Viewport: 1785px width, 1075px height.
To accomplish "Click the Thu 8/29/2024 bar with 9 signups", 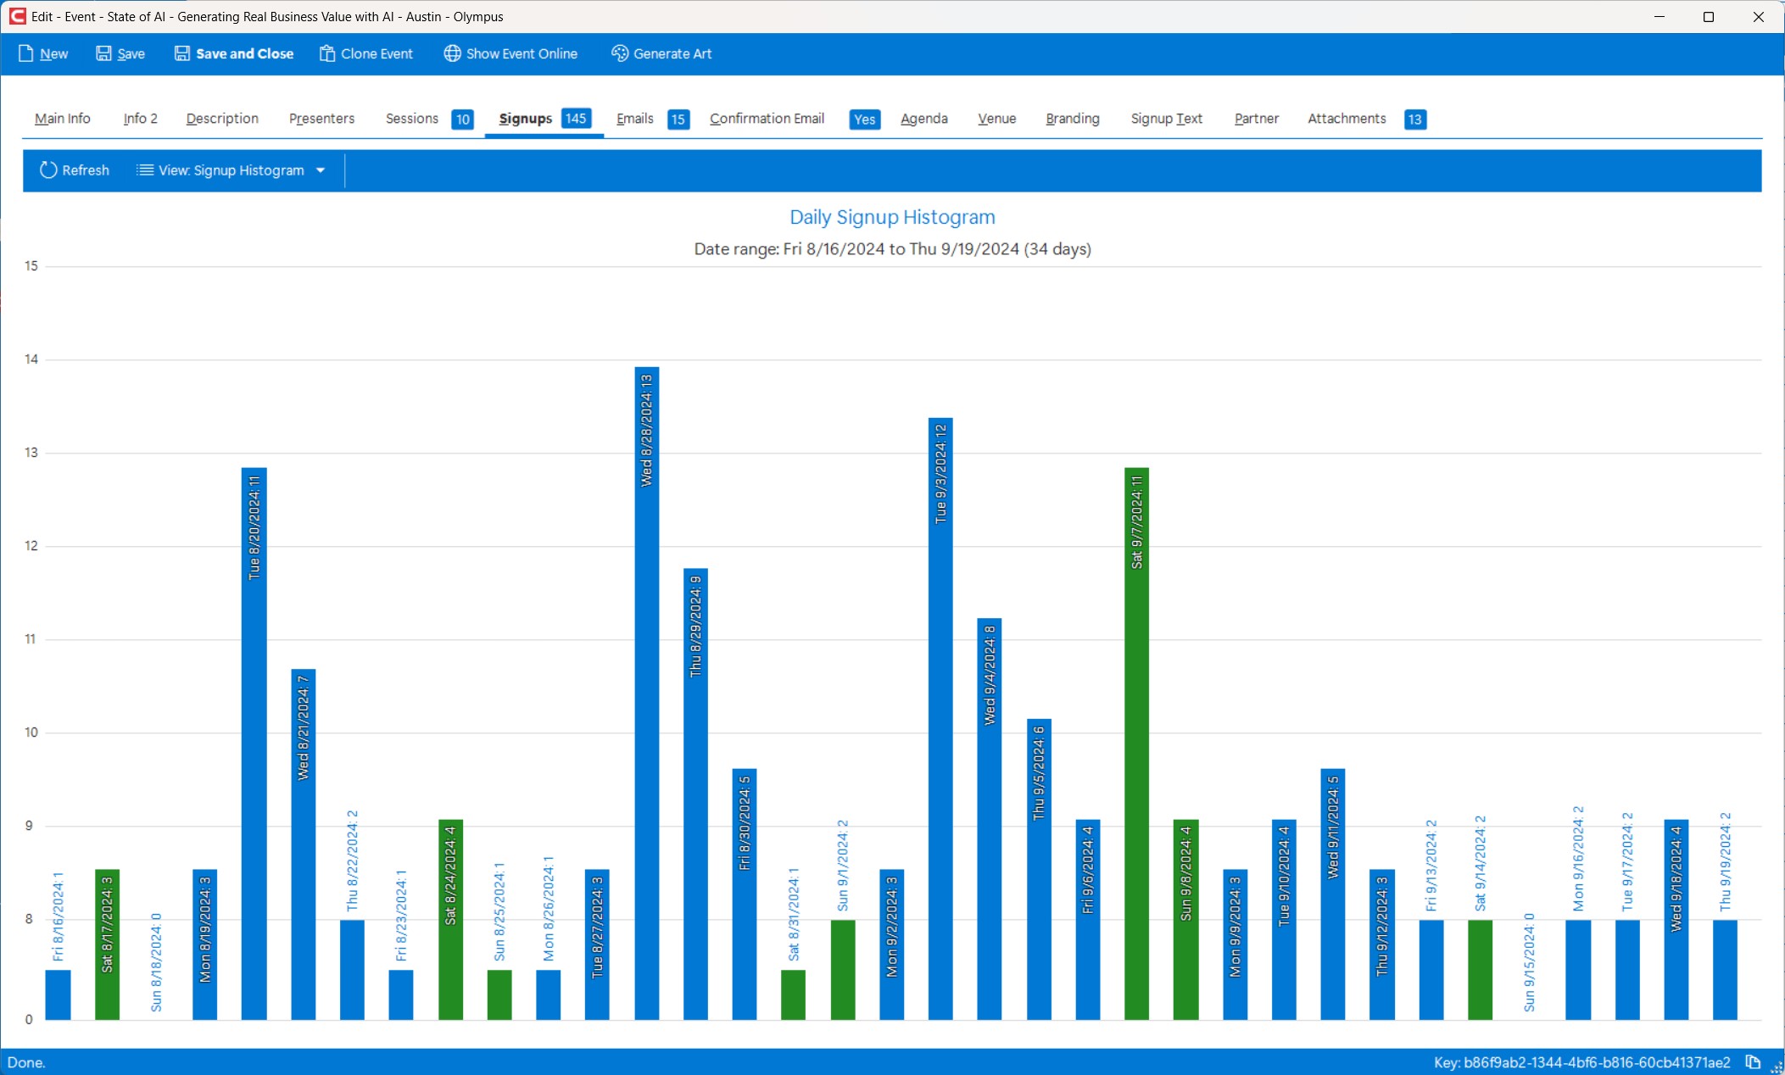I will [696, 794].
